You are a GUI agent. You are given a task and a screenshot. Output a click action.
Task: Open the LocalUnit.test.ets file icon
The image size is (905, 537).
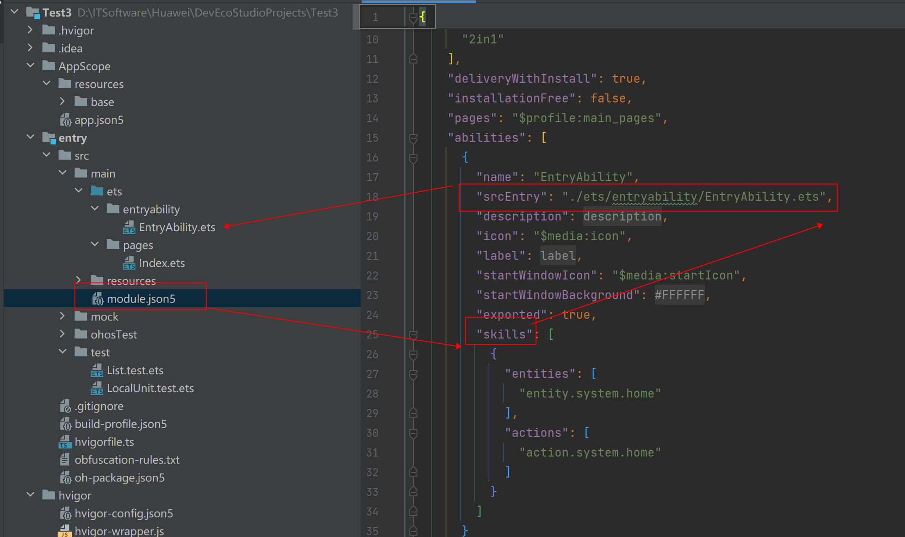97,388
